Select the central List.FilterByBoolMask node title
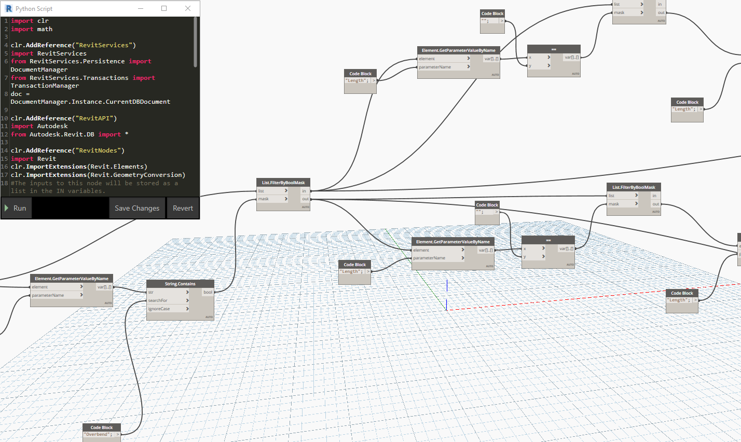The width and height of the screenshot is (741, 442). coord(283,183)
